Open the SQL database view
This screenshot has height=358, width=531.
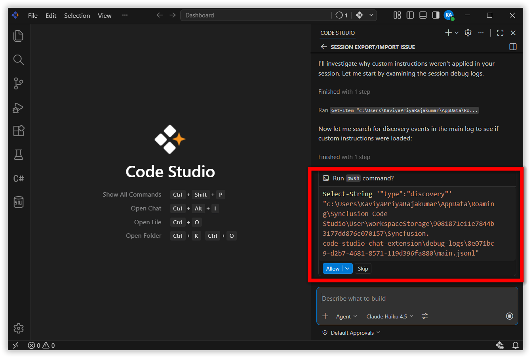tap(19, 202)
